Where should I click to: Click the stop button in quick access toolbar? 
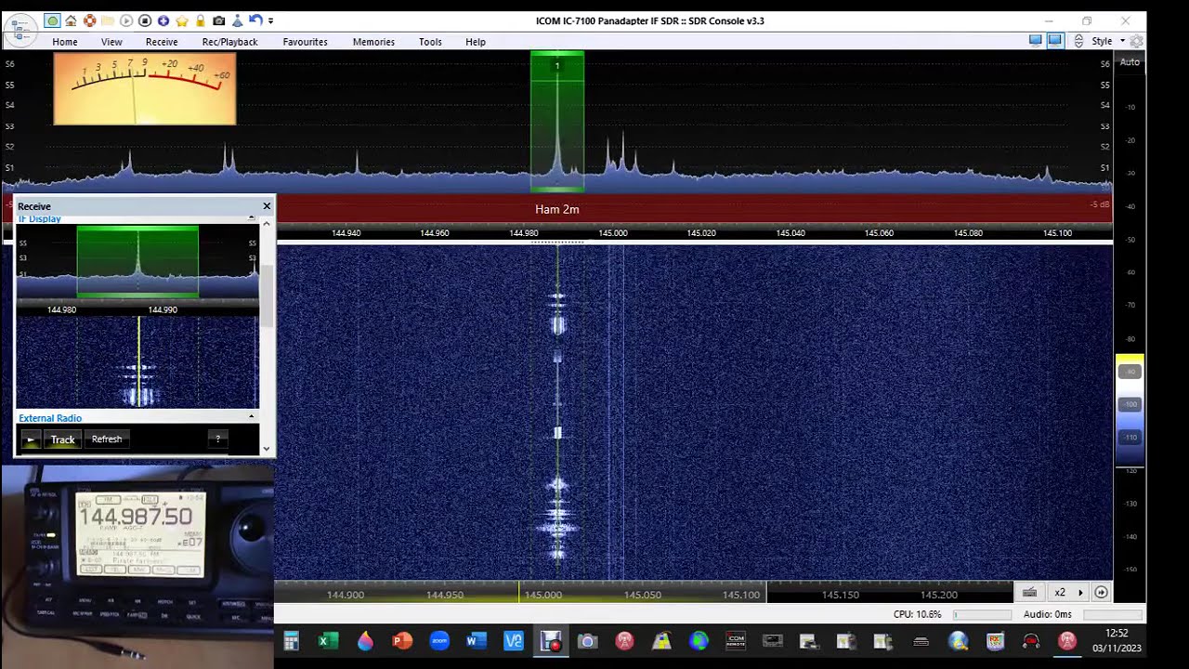145,20
